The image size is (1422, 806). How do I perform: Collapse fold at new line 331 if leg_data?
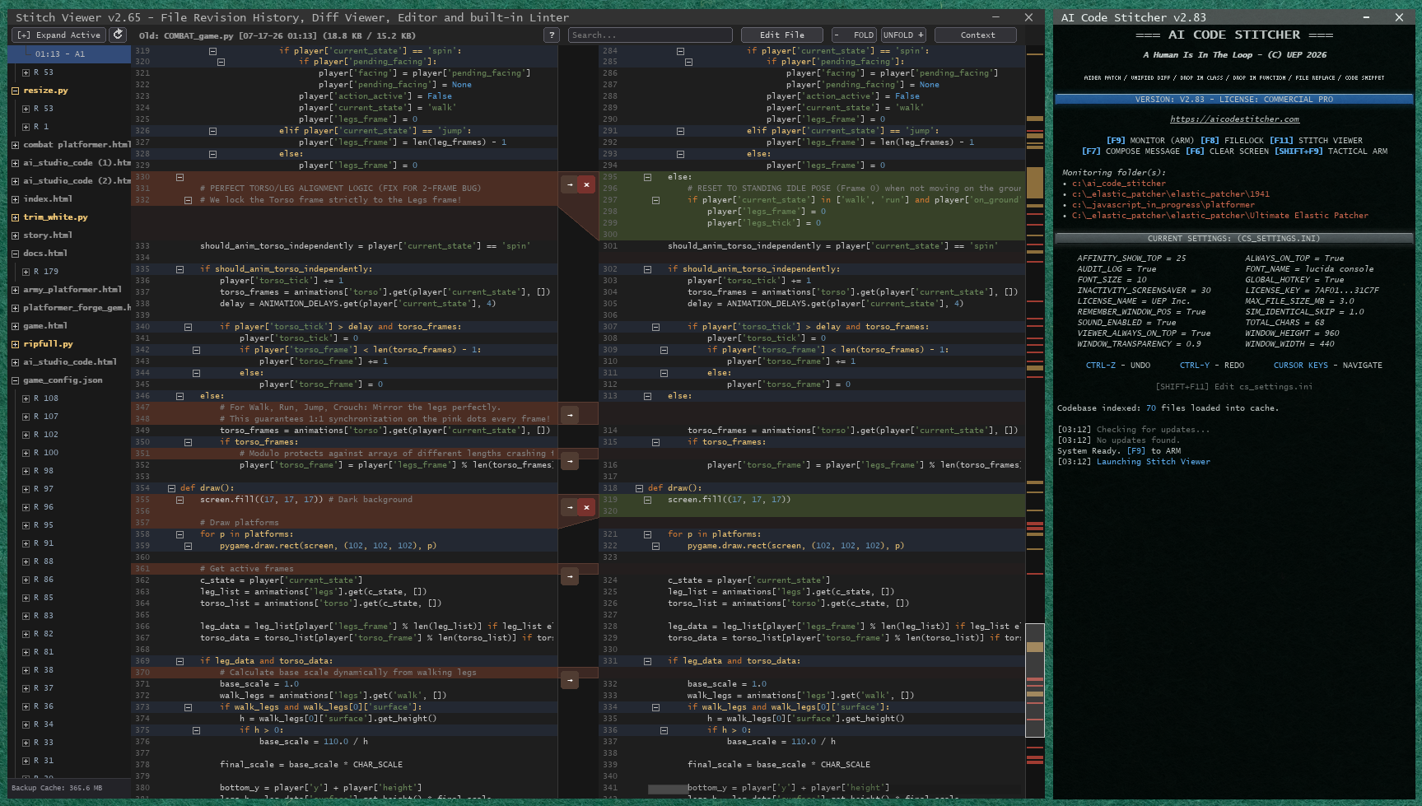click(647, 661)
